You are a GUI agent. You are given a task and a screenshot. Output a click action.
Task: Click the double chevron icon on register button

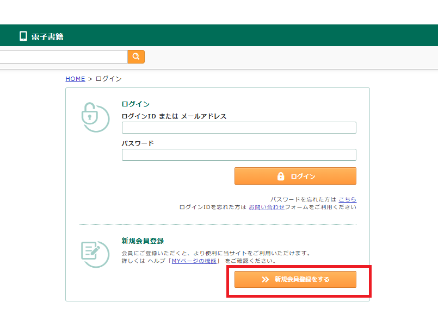tap(266, 279)
